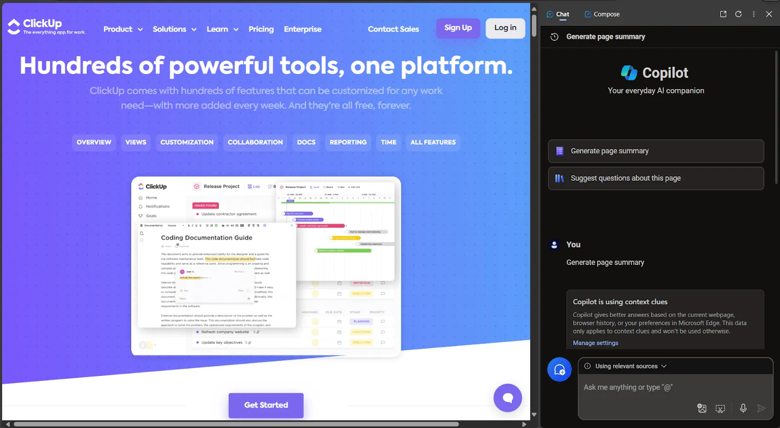Click the Sign Up button

[x=458, y=28]
